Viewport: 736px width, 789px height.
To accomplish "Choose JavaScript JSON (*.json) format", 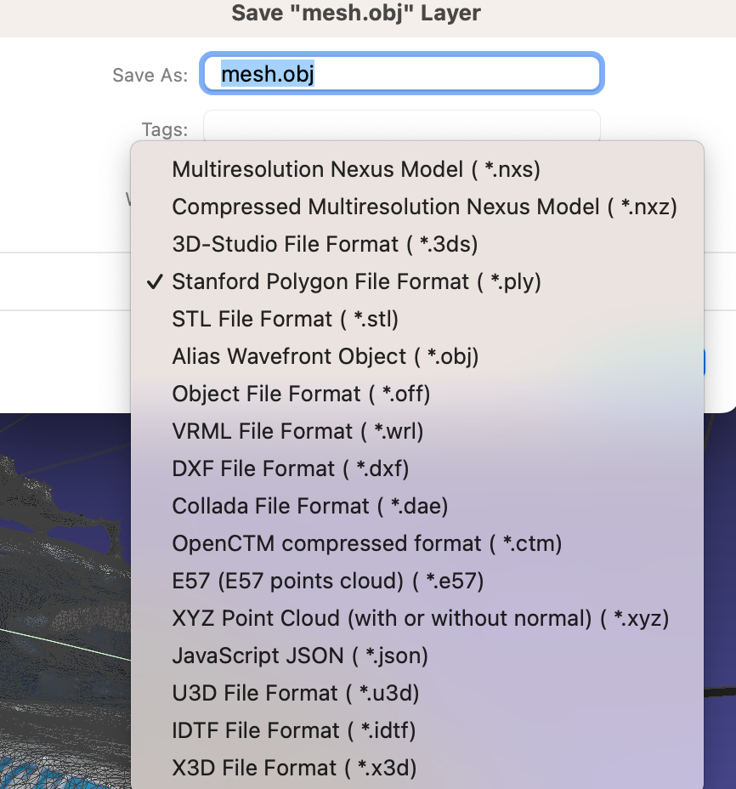I will 300,656.
